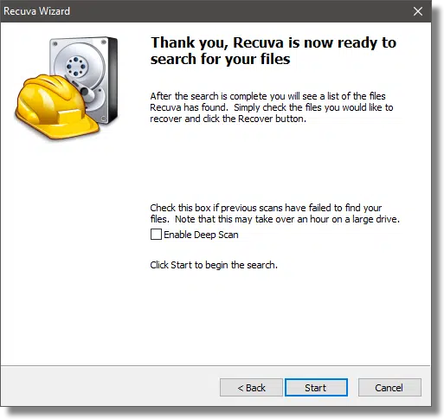The width and height of the screenshot is (444, 419).
Task: Cancel the Recuva Wizard
Action: (x=389, y=388)
